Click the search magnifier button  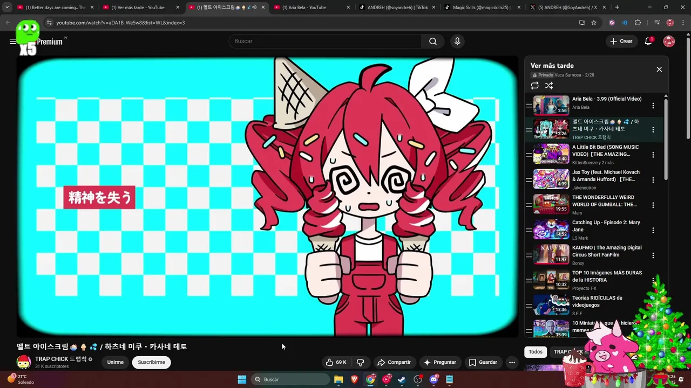[433, 41]
